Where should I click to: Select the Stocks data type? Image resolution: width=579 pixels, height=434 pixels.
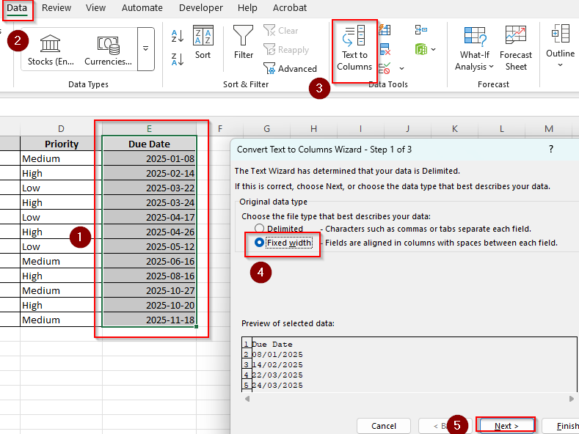(51, 50)
